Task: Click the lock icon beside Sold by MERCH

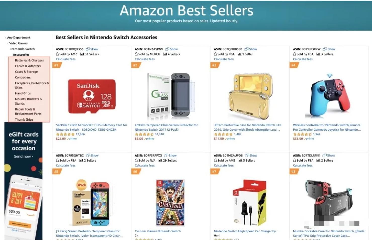Action: click(136, 54)
